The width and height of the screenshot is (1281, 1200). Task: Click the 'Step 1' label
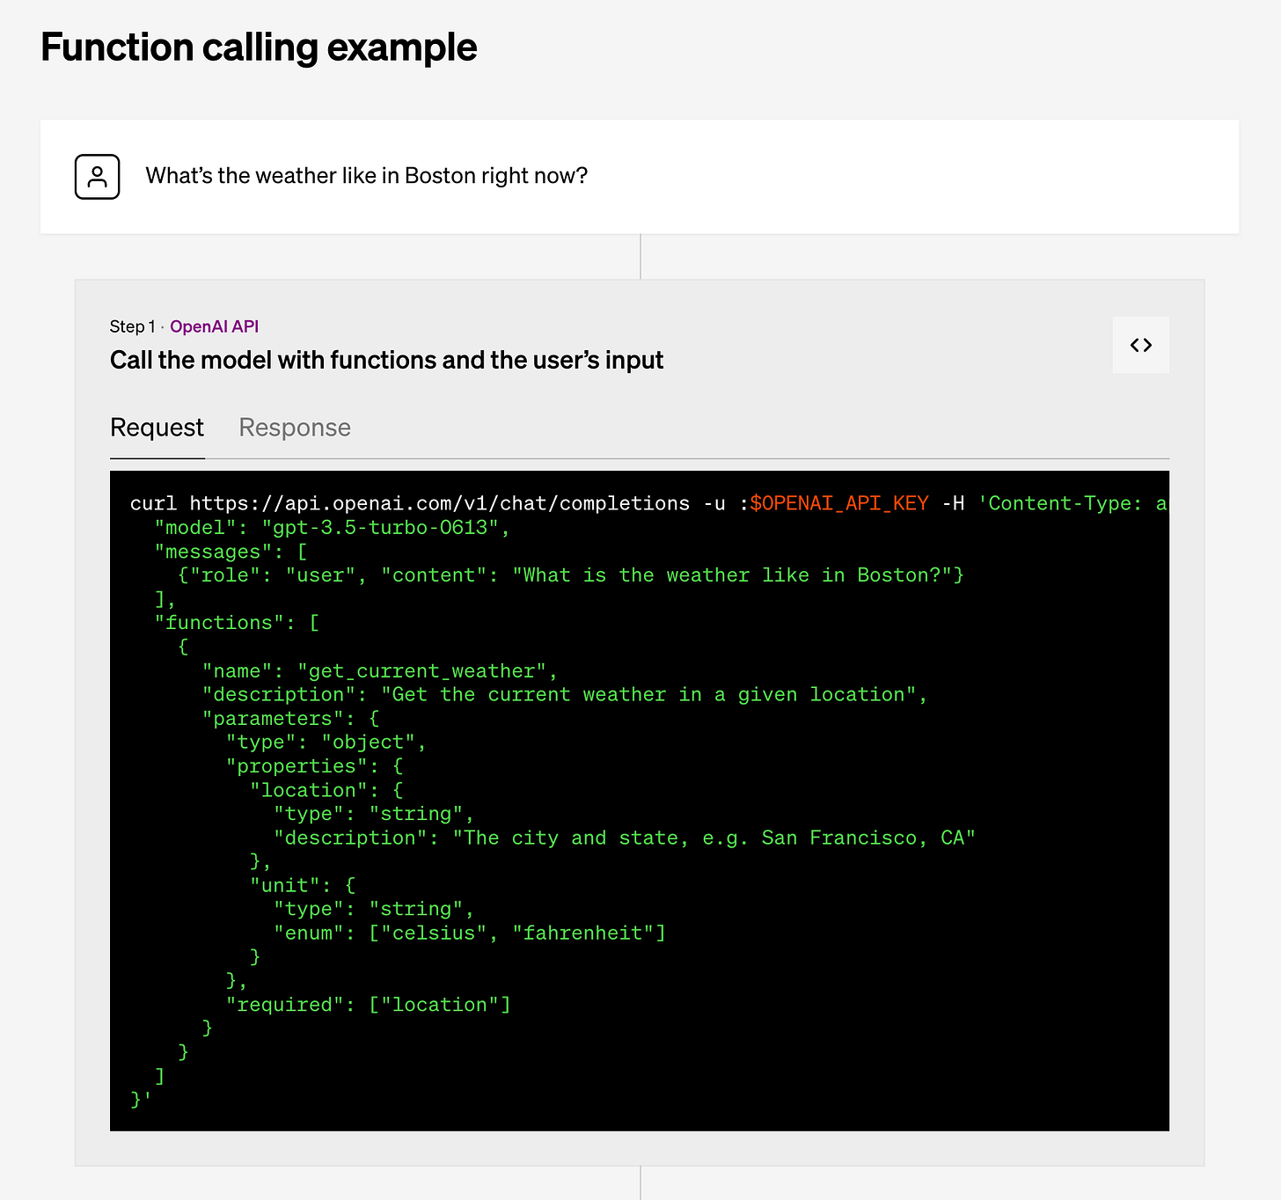point(132,326)
